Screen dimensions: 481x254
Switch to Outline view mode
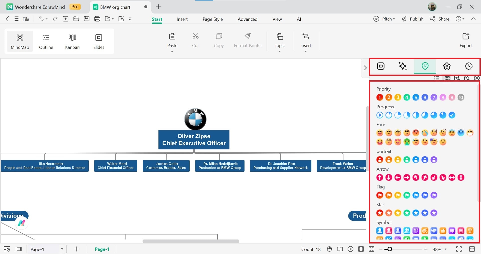(46, 41)
